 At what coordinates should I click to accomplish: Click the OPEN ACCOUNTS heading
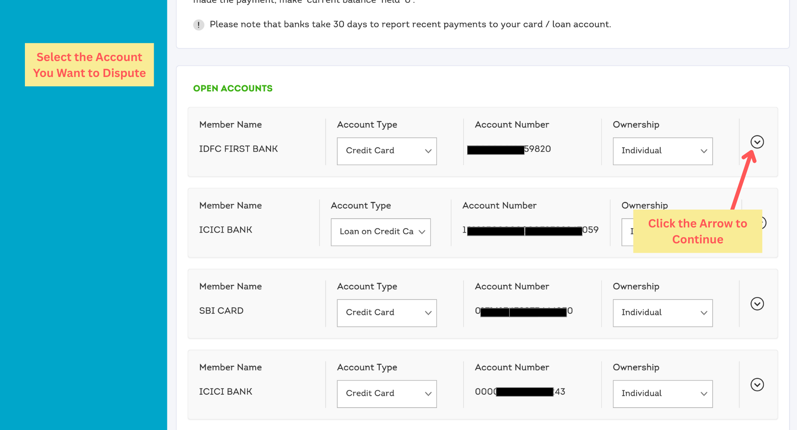(233, 88)
